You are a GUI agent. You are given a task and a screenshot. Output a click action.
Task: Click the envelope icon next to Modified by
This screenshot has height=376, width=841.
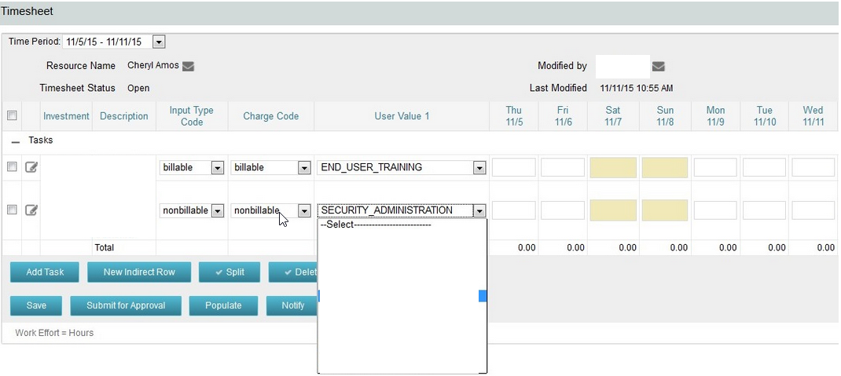659,67
